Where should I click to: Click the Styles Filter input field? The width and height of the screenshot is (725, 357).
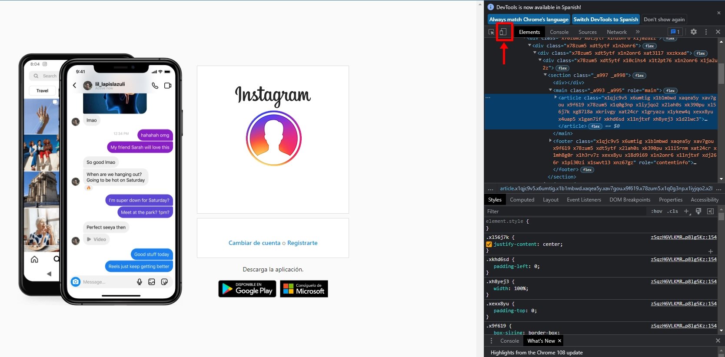click(x=565, y=212)
